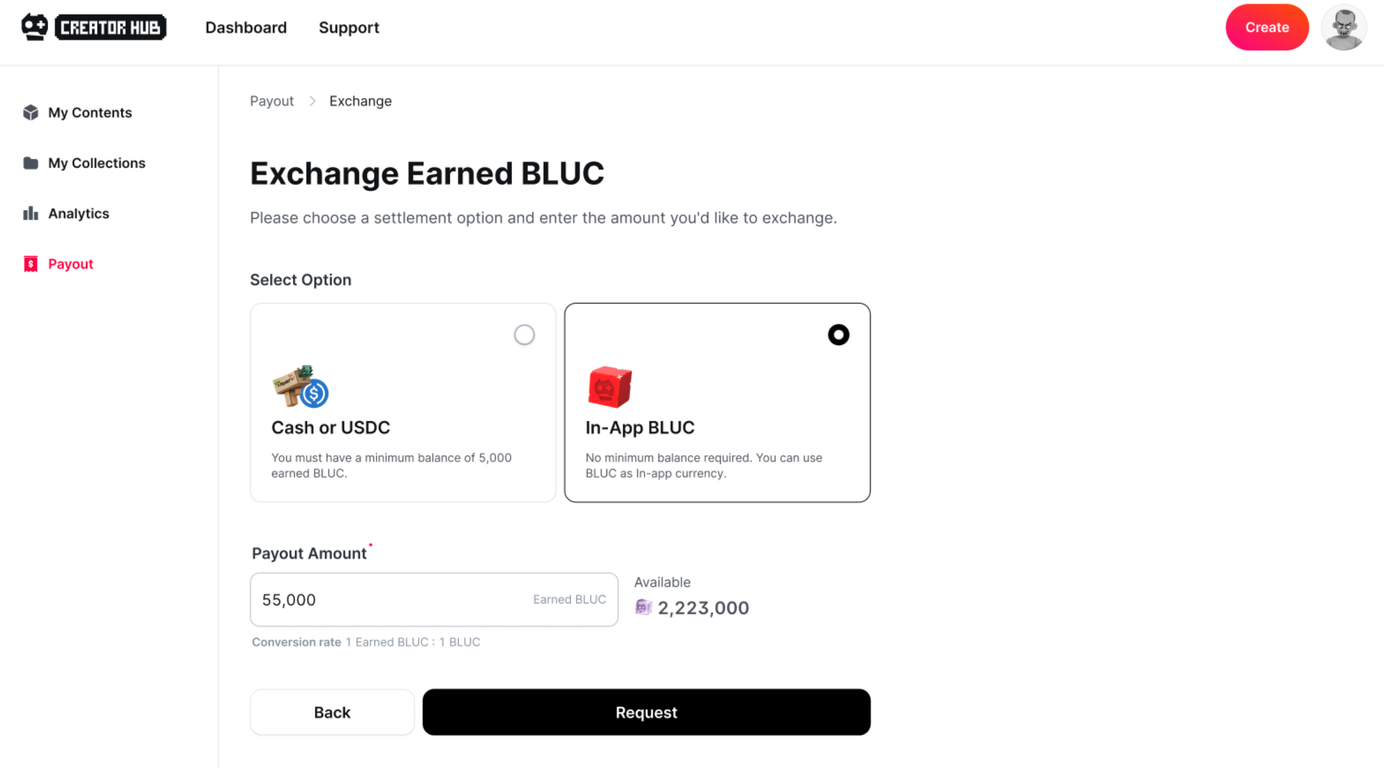Select the Cash or USDC radio button
The width and height of the screenshot is (1384, 768).
point(524,335)
